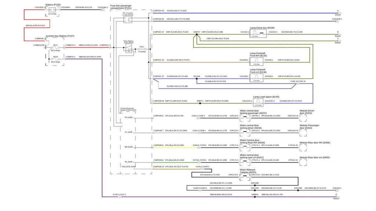Click the 'CPL36LA,GN,0.5,4645' wire label
This screenshot has height=211, width=376.
point(174,160)
